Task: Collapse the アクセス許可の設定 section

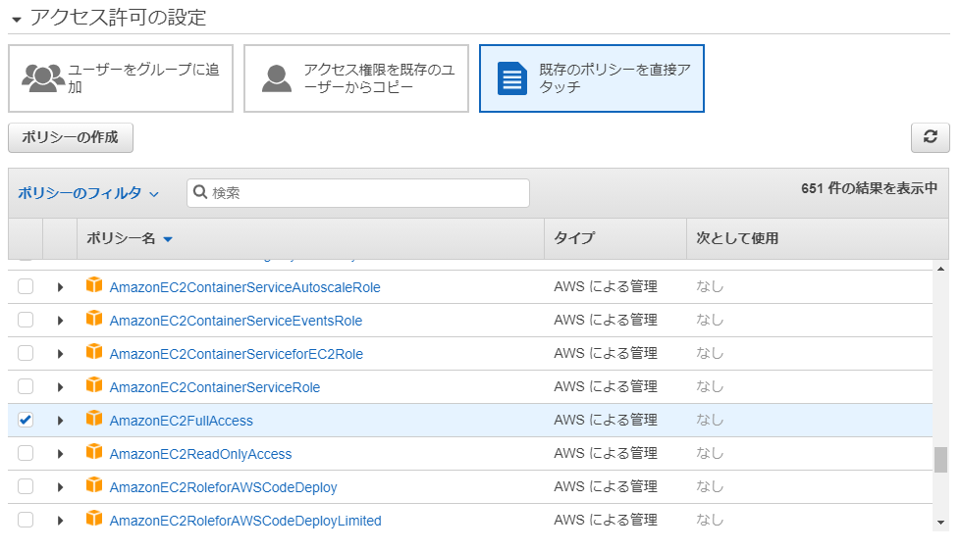Action: point(17,20)
